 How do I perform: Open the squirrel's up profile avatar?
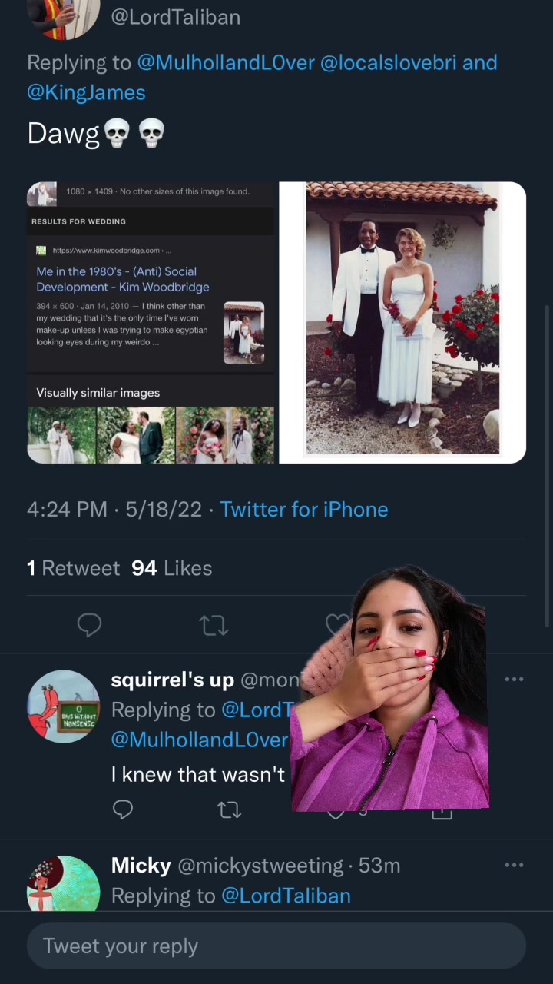64,706
